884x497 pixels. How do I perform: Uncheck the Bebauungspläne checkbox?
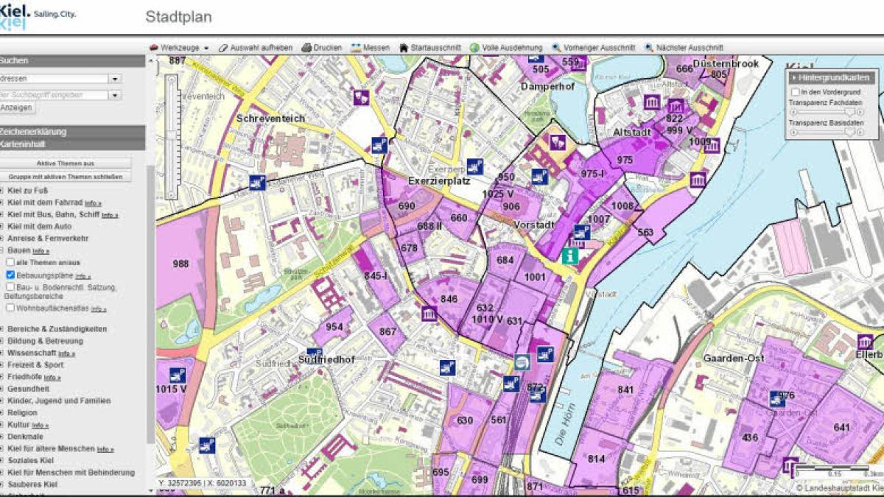coord(9,273)
